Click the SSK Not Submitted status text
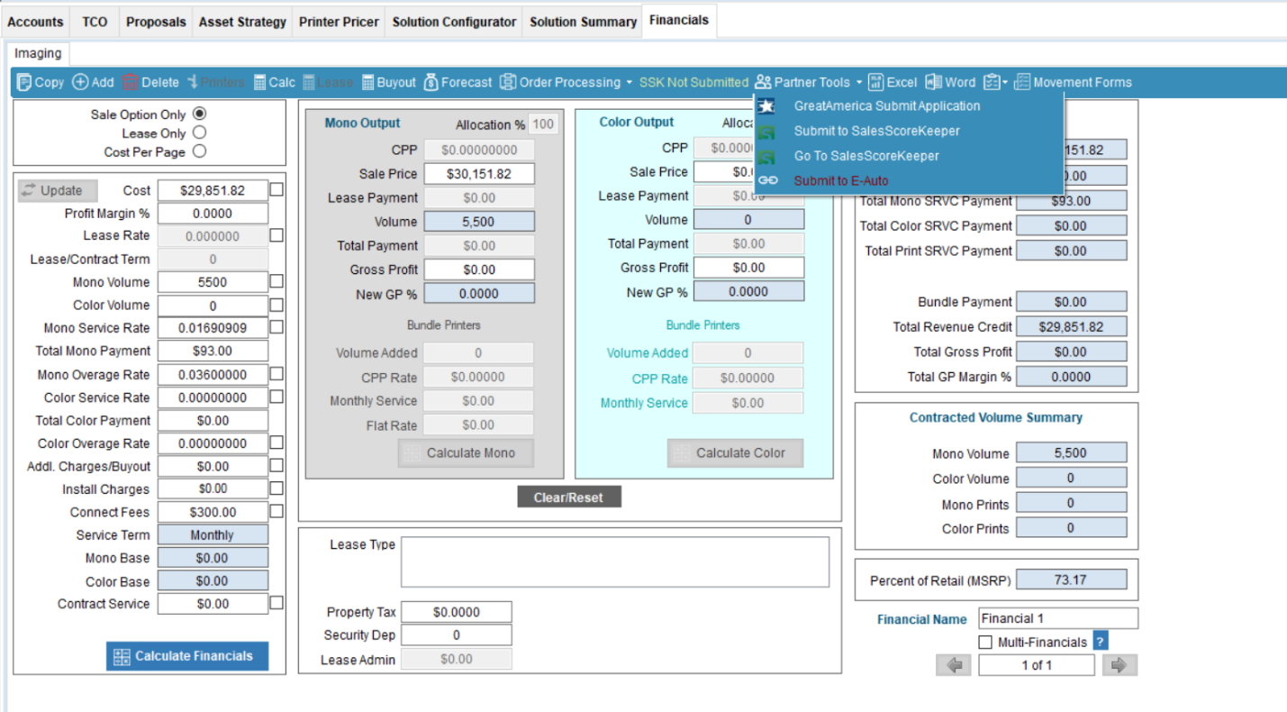 pyautogui.click(x=693, y=82)
